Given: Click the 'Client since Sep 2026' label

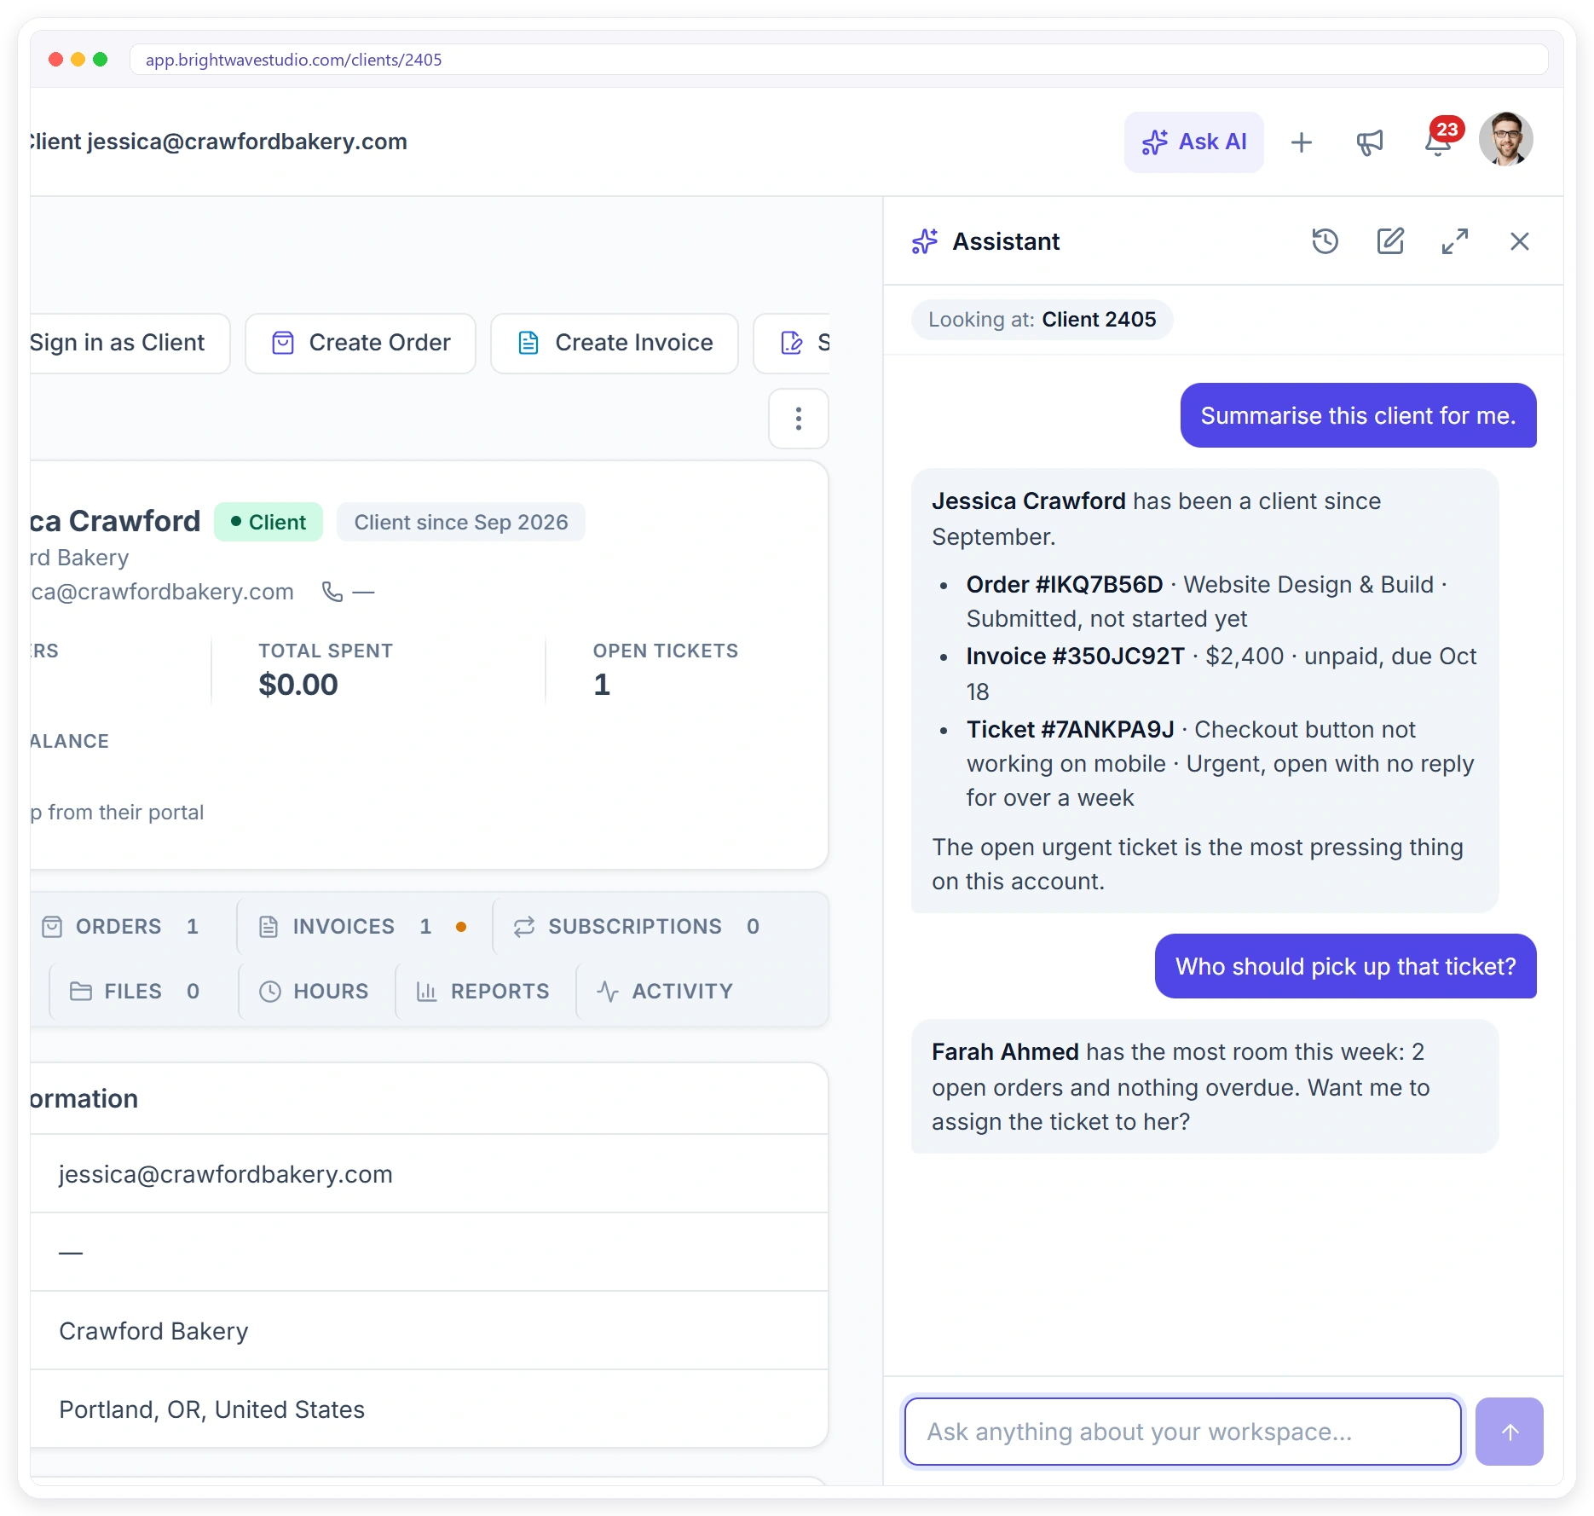Looking at the screenshot, I should (460, 522).
